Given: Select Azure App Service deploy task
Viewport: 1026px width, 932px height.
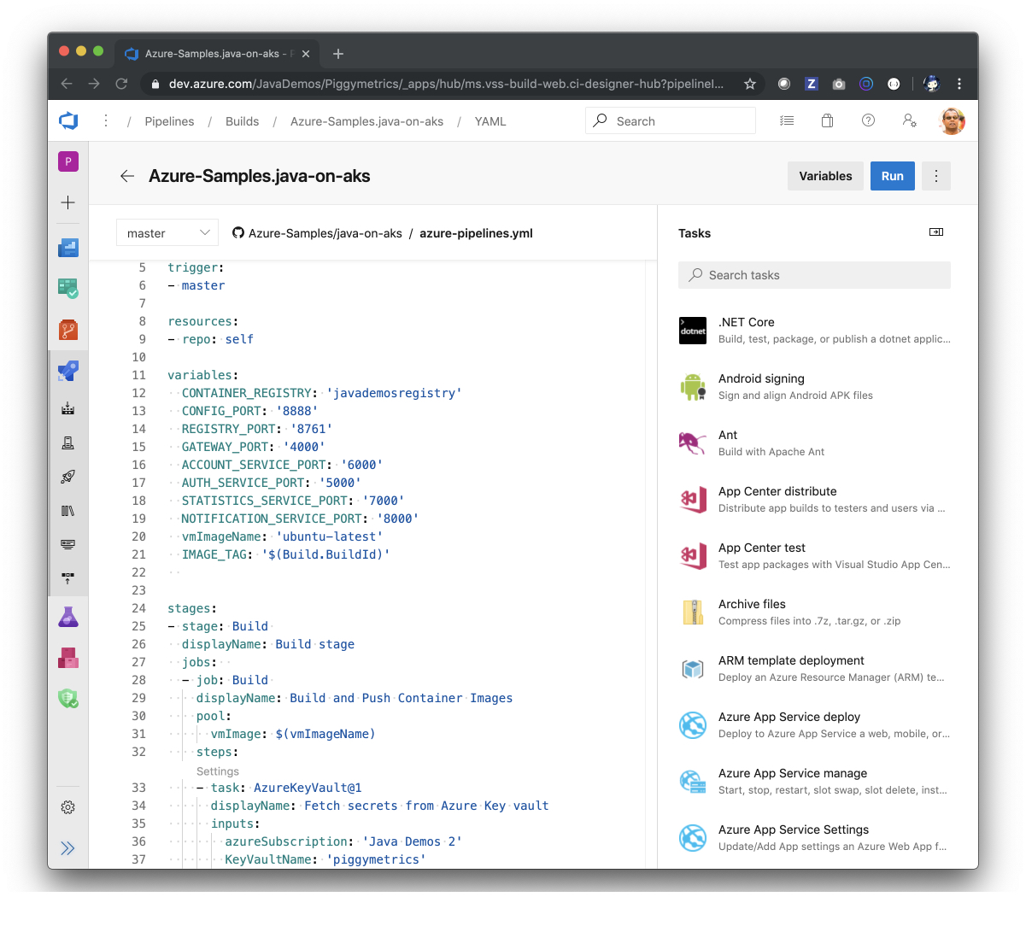Looking at the screenshot, I should tap(814, 725).
